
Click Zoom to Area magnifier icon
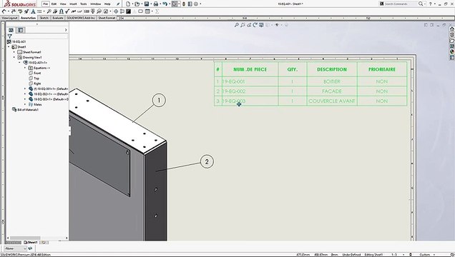pyautogui.click(x=243, y=25)
